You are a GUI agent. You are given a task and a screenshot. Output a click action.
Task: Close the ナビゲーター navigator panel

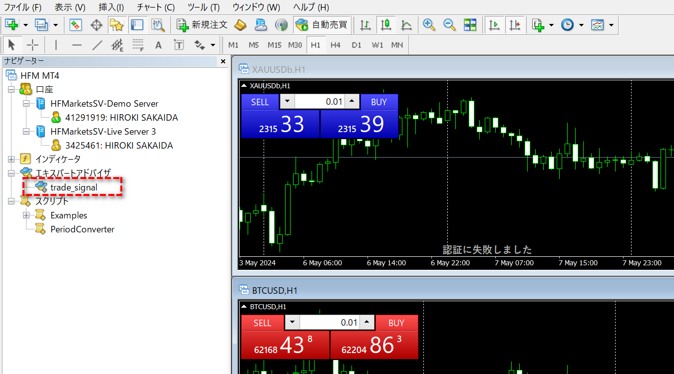[223, 61]
